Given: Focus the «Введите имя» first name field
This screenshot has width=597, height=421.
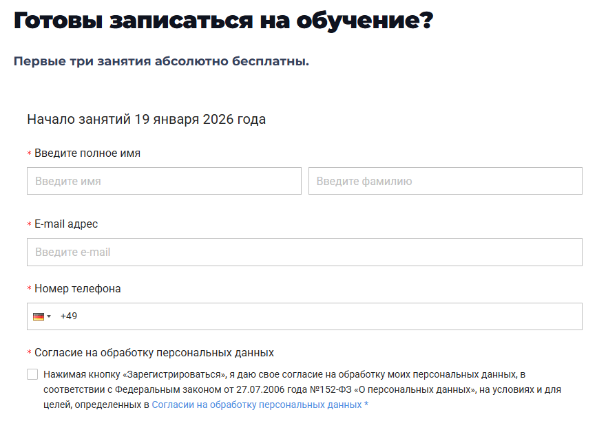Looking at the screenshot, I should point(164,182).
